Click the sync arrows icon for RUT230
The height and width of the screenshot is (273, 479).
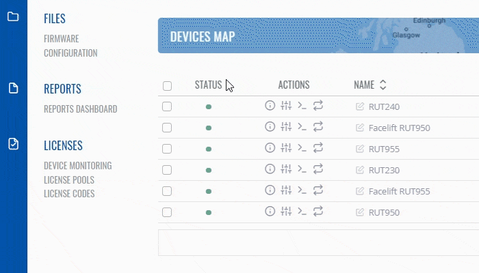(x=318, y=170)
